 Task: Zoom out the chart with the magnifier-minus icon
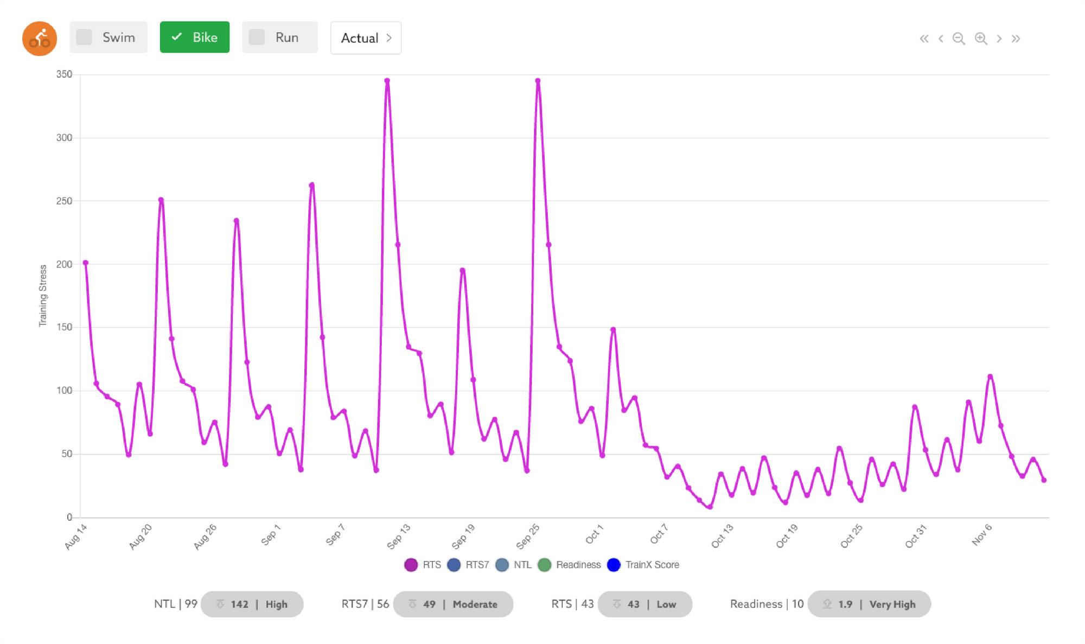tap(959, 39)
